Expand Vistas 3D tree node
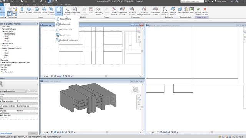The width and height of the screenshot is (246, 138). pos(5,46)
